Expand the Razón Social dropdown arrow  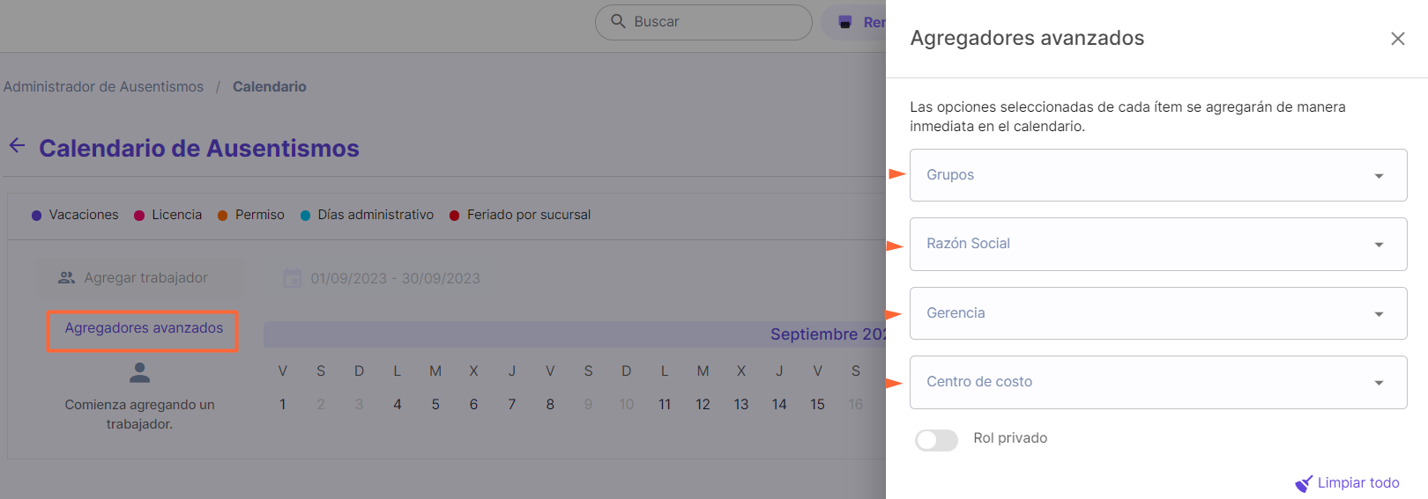coord(1379,245)
